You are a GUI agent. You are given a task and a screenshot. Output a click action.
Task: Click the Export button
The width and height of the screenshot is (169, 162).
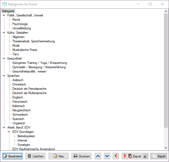(134, 156)
